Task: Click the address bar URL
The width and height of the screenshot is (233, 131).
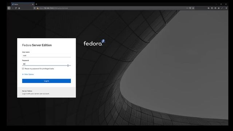Action: pos(54,8)
